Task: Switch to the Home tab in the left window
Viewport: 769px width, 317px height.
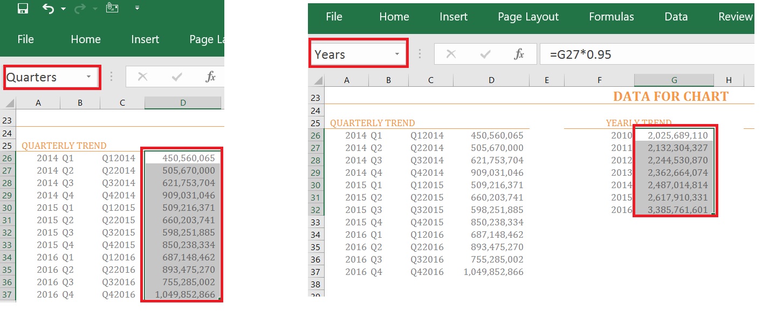Action: click(x=86, y=39)
